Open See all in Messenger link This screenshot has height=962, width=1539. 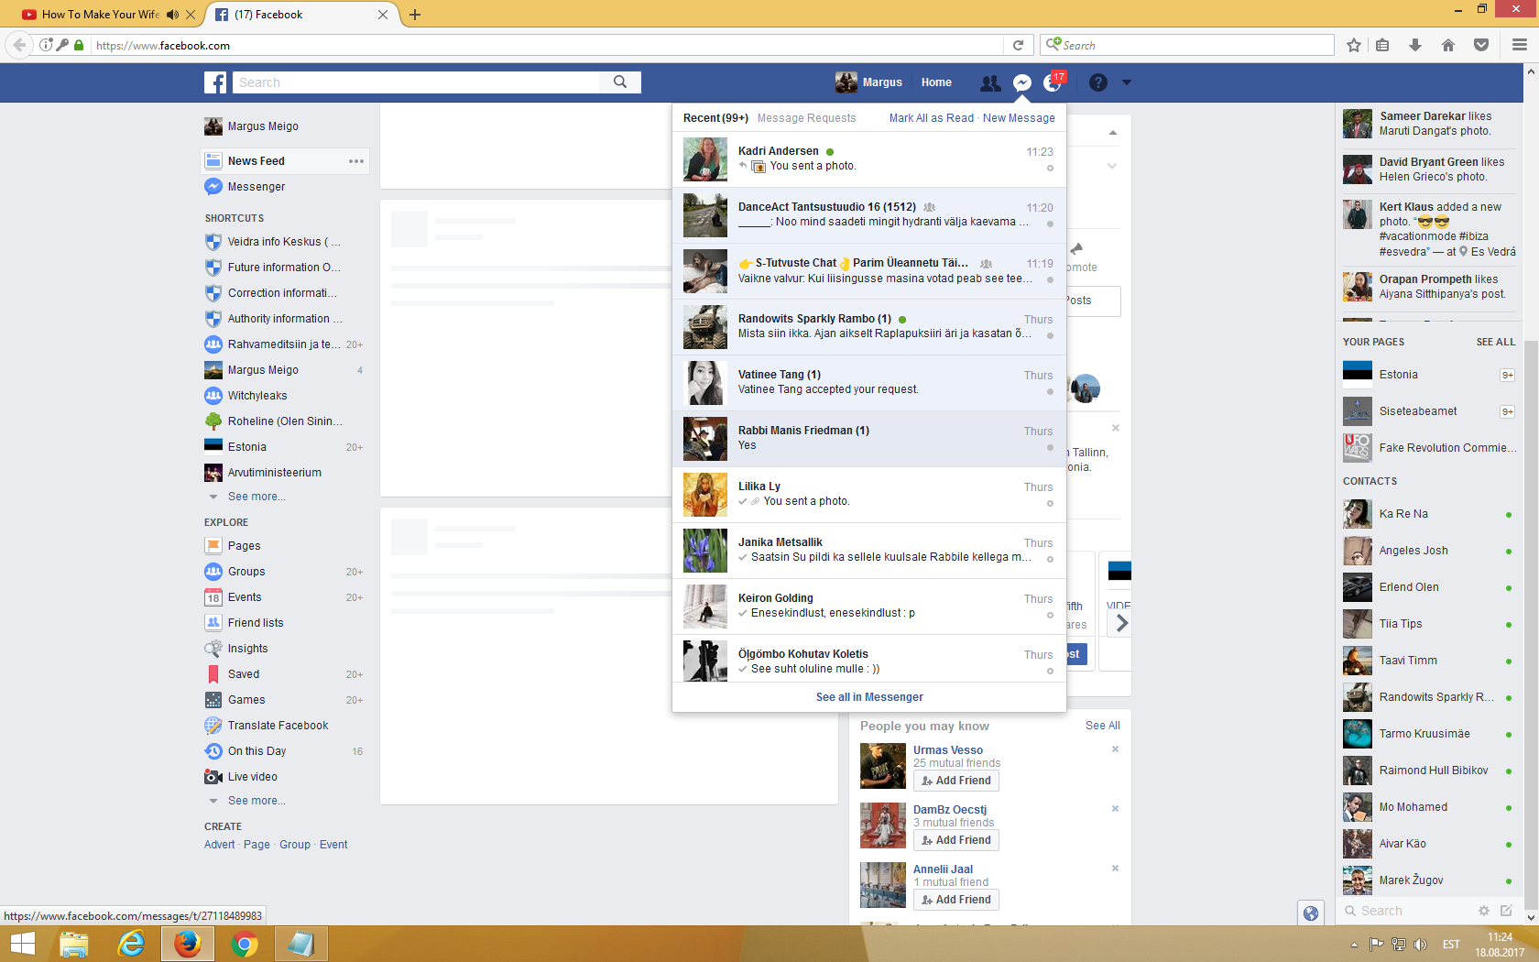click(869, 697)
